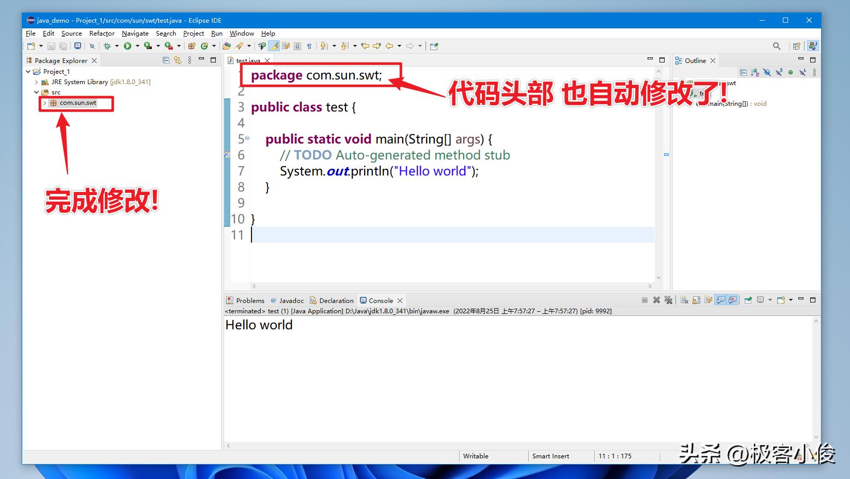Click Smart Insert in the status bar
Image resolution: width=850 pixels, height=479 pixels.
click(550, 456)
